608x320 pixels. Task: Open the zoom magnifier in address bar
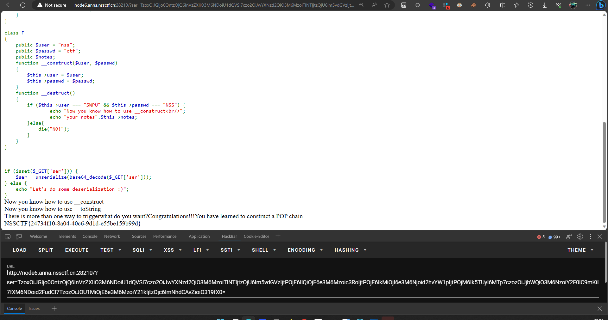point(361,5)
